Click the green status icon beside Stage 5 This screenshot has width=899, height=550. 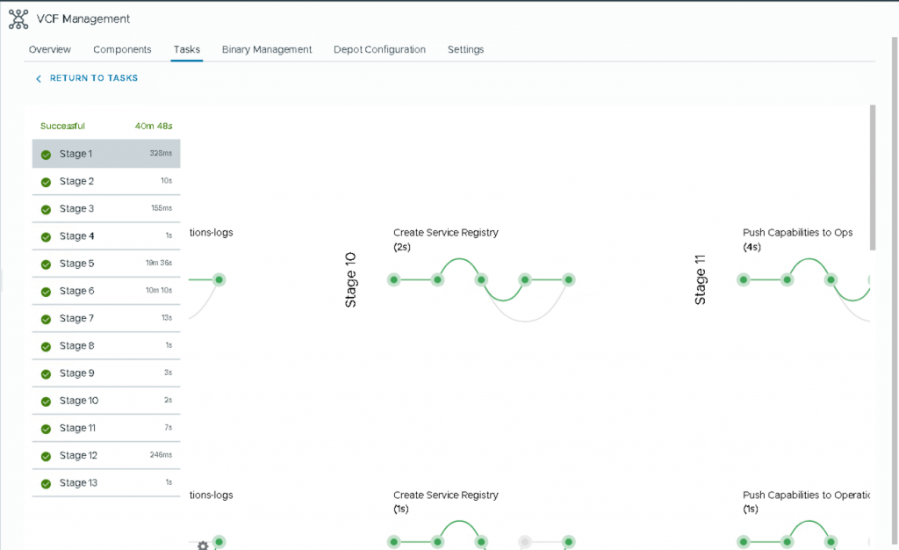(x=46, y=264)
